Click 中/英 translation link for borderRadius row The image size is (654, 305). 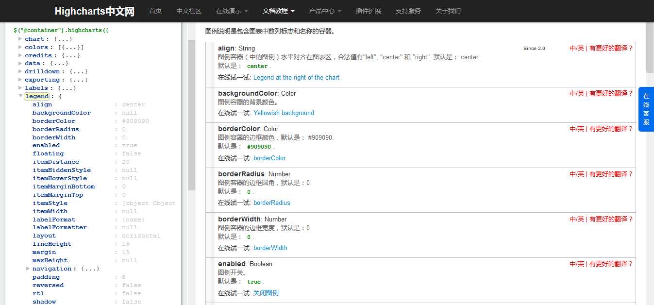(x=577, y=174)
